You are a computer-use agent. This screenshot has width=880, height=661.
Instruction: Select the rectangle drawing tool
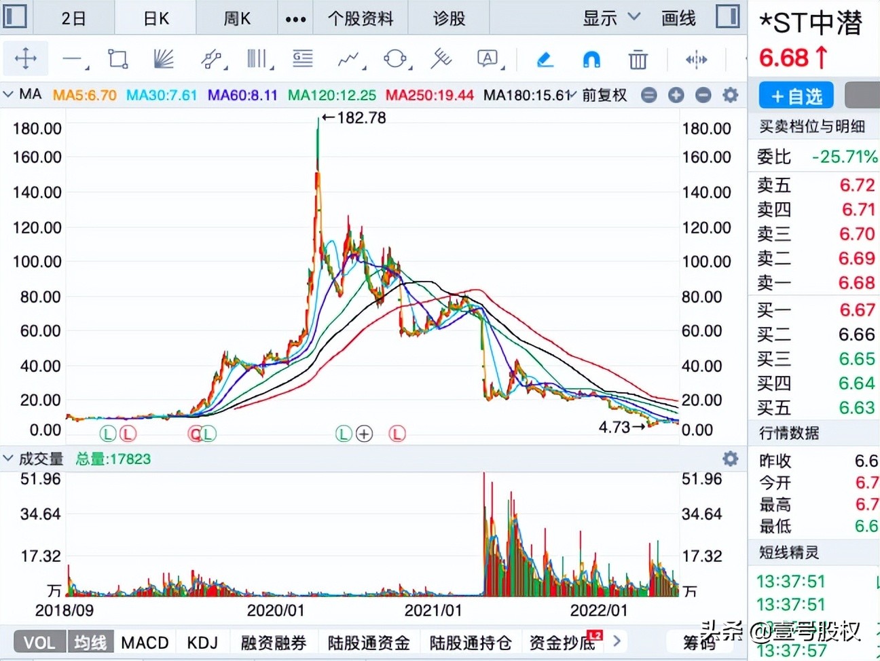tap(117, 59)
